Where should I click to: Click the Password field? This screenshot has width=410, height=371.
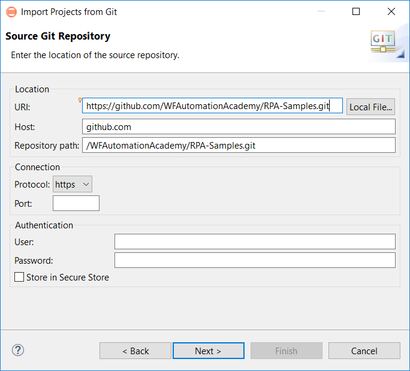pos(255,260)
